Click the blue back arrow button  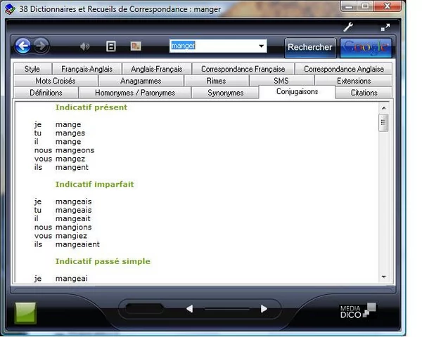click(23, 46)
